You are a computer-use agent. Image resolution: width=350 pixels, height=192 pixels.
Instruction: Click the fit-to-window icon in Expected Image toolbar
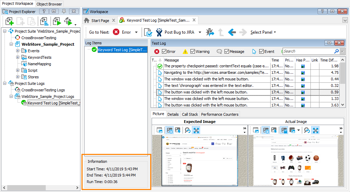(196, 130)
